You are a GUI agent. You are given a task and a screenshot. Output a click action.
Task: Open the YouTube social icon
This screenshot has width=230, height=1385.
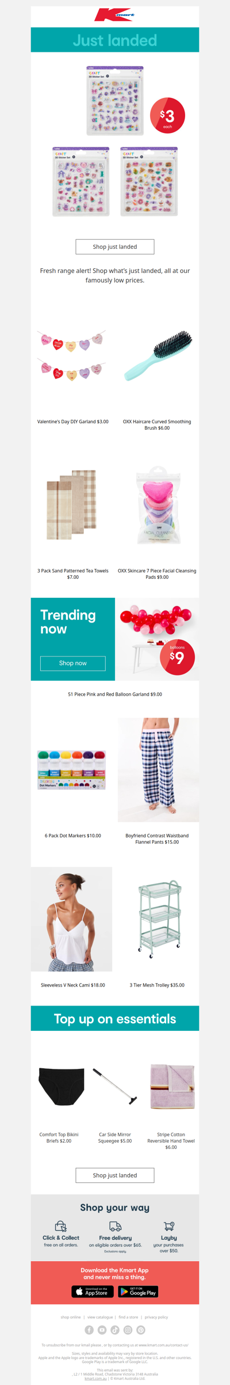(102, 1330)
